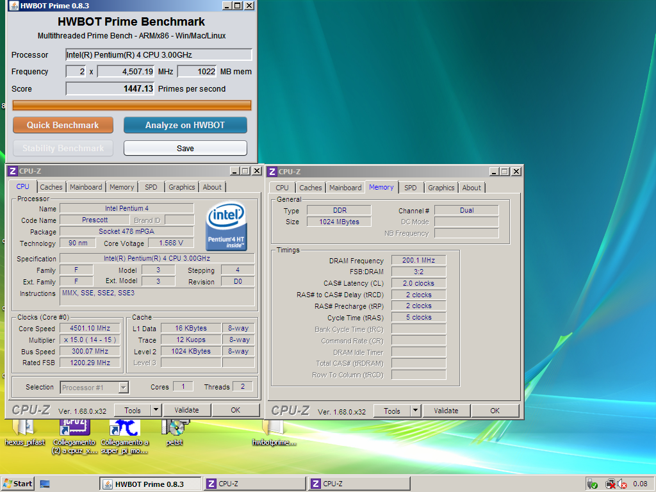Open the Graphics tab in left CPU-Z
Viewport: 656px width, 492px height.
[181, 187]
